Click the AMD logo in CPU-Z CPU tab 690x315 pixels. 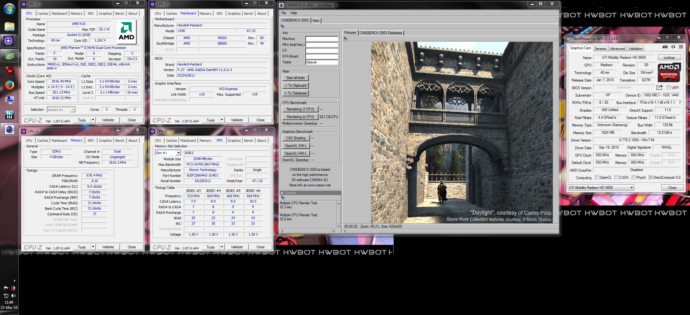(126, 32)
